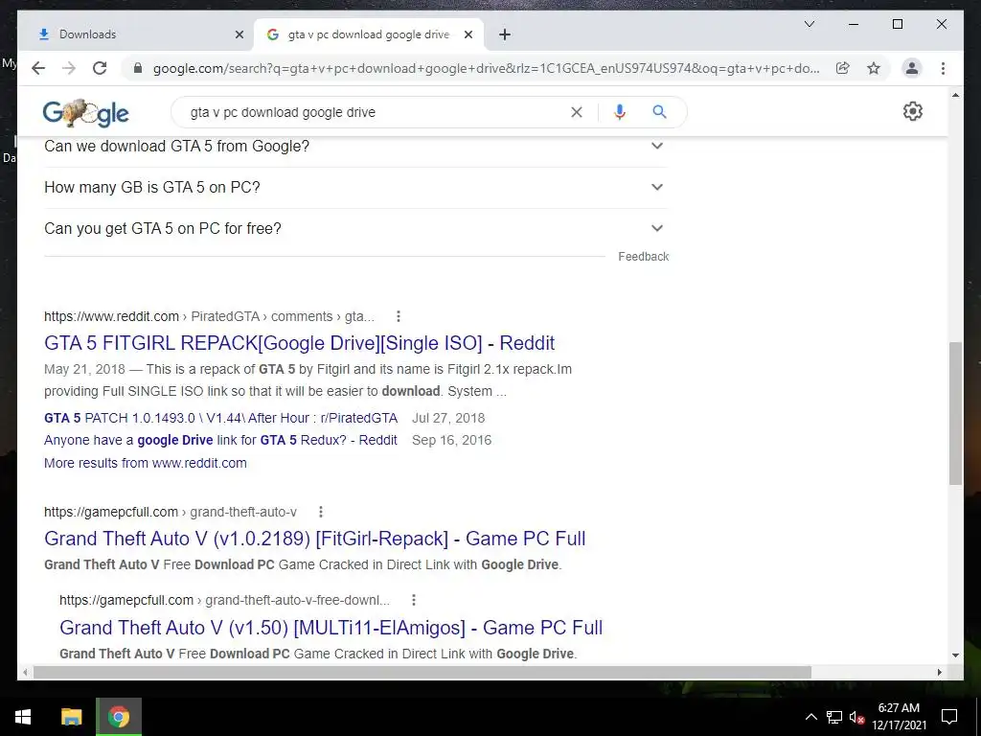Open the network status tray icon
Screen dimensions: 981x736
click(x=834, y=717)
